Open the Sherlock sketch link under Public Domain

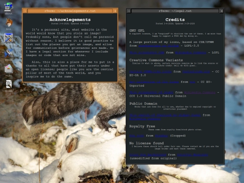tap(165, 115)
